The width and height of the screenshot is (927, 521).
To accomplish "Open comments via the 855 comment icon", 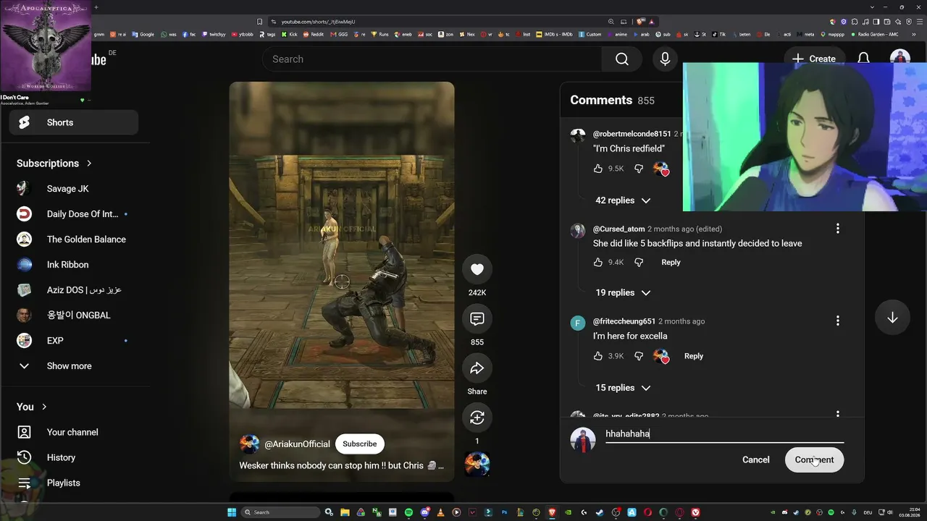I will (x=477, y=318).
